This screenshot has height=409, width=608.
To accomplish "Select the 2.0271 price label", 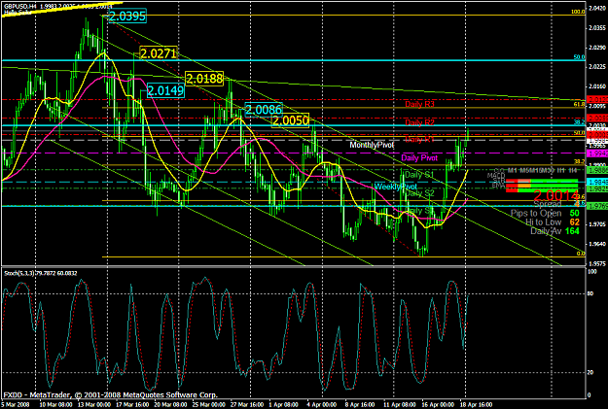I will (159, 53).
